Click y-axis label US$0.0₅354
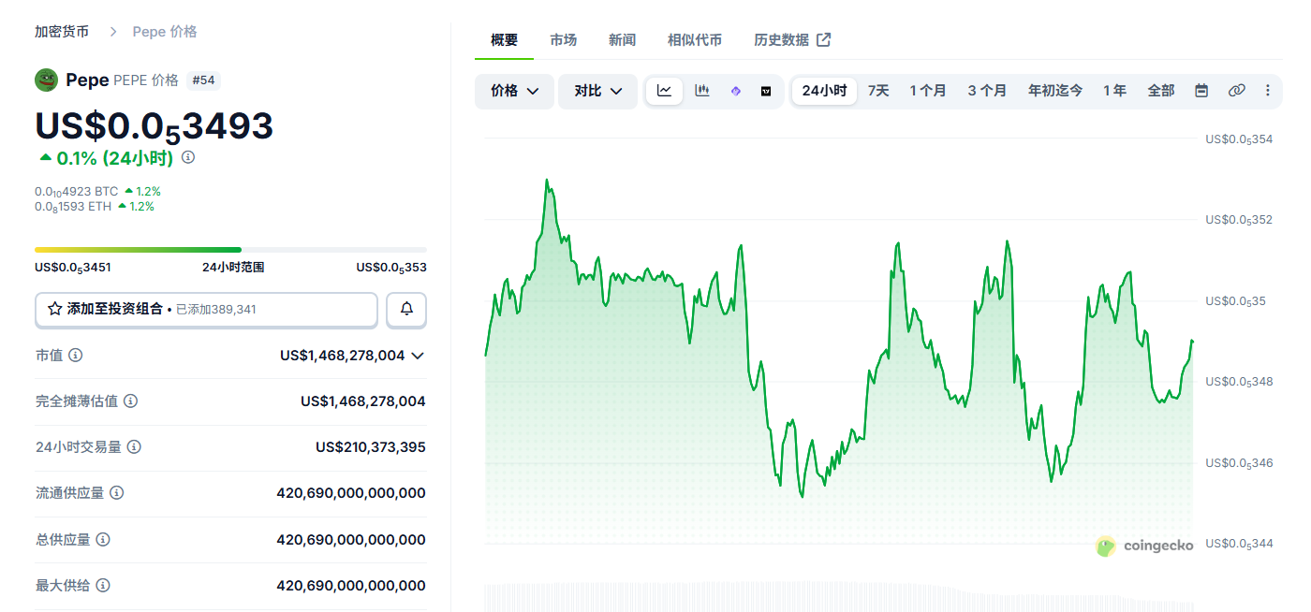This screenshot has height=612, width=1311. 1239,139
